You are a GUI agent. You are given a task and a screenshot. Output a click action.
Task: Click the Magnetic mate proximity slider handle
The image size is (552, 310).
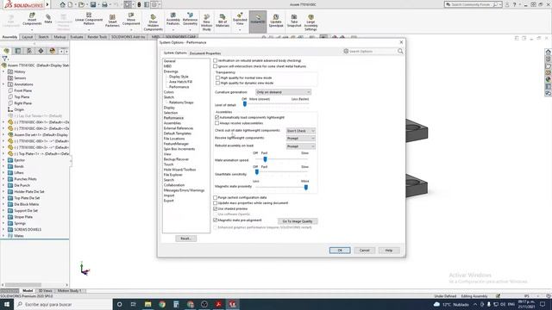coord(306,188)
